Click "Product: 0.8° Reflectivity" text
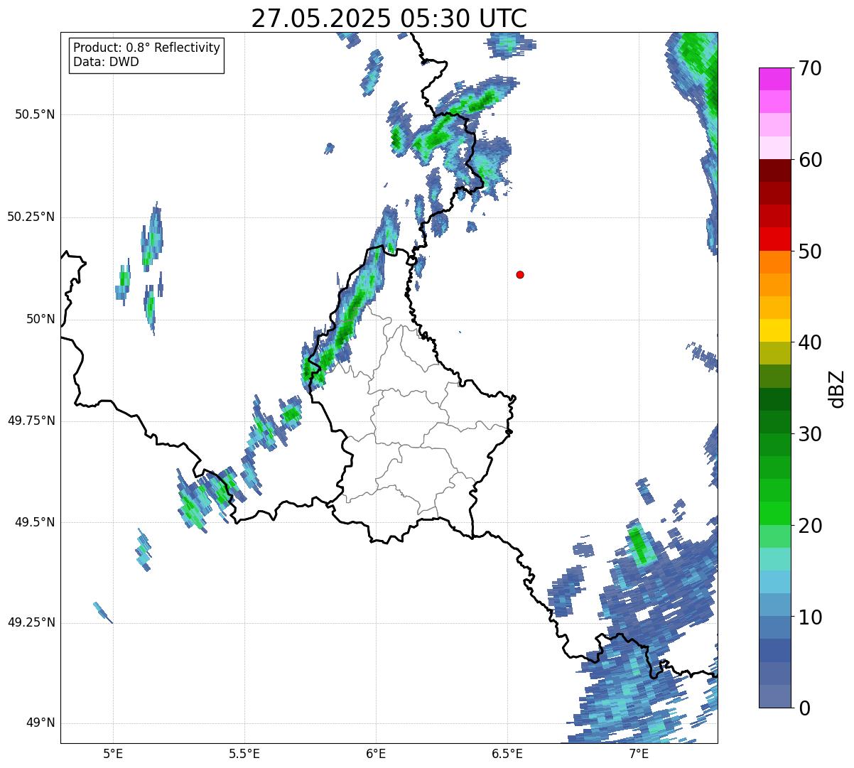 (147, 48)
